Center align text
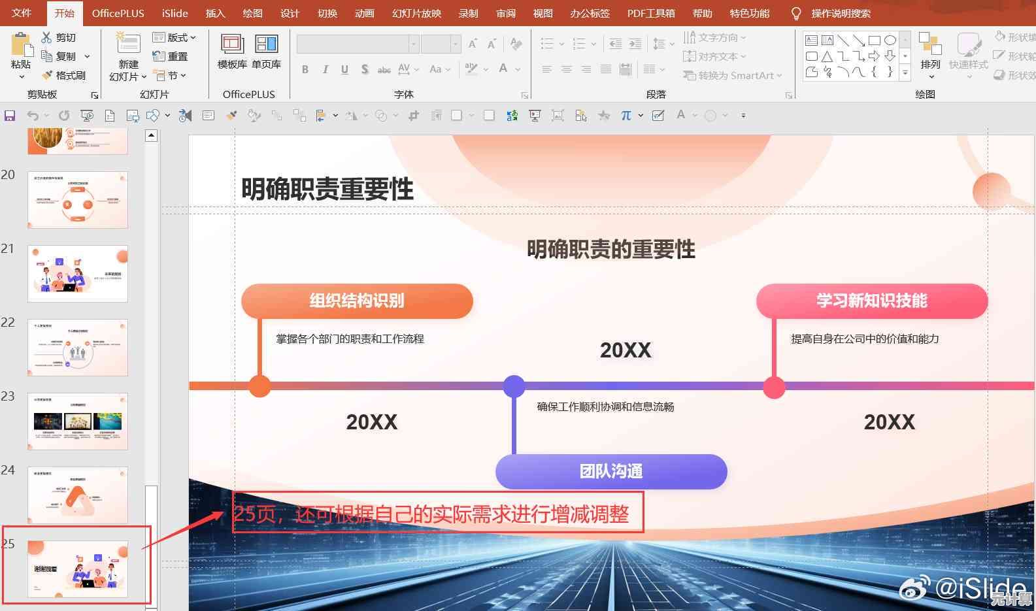This screenshot has width=1036, height=611. [567, 69]
